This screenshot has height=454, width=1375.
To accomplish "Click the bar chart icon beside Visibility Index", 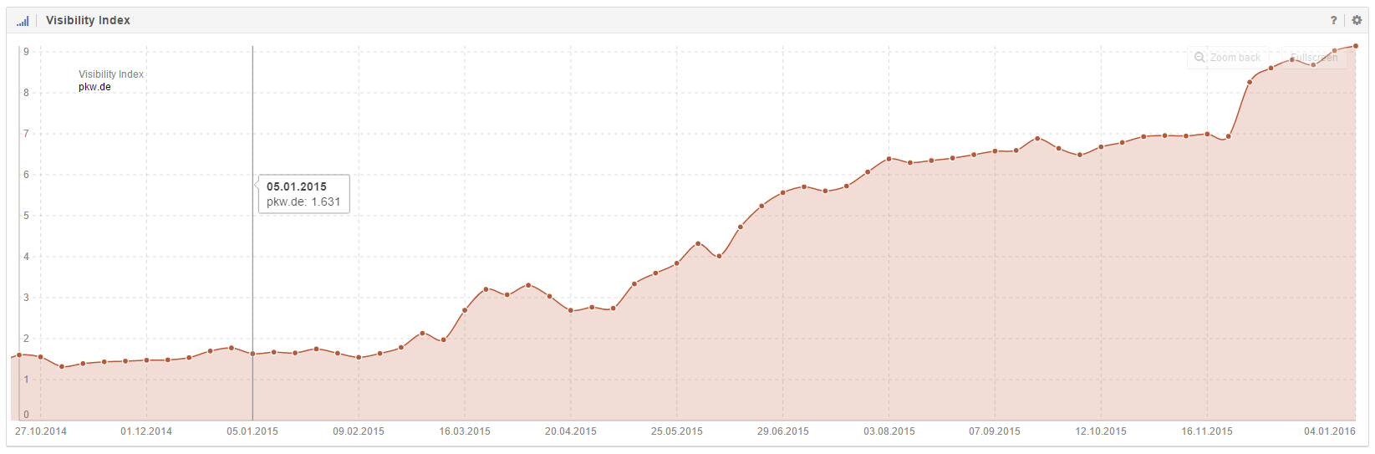I will [x=23, y=20].
